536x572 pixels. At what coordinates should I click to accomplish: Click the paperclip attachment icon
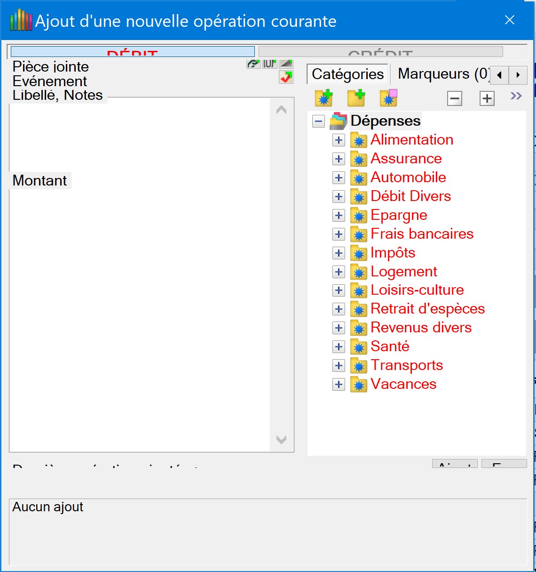[269, 64]
